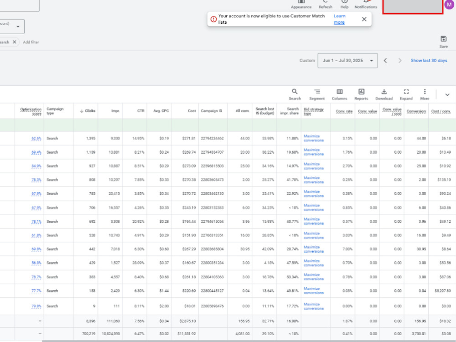Viewport: 456px width, 342px height.
Task: Select the 28.09% CTR cell
Action: [x=138, y=263]
